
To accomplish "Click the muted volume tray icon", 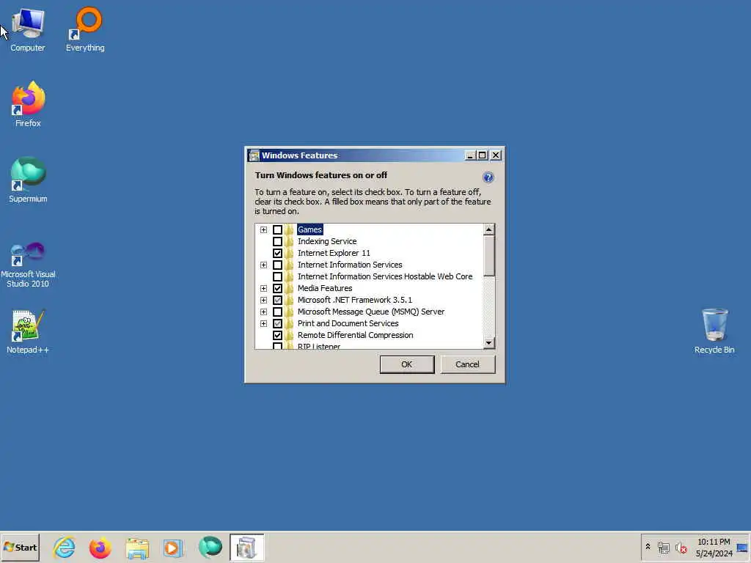I will pyautogui.click(x=681, y=547).
